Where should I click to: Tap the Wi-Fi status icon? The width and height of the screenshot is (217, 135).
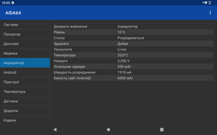click(x=206, y=3)
